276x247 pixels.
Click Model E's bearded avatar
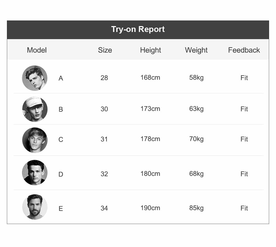point(35,207)
